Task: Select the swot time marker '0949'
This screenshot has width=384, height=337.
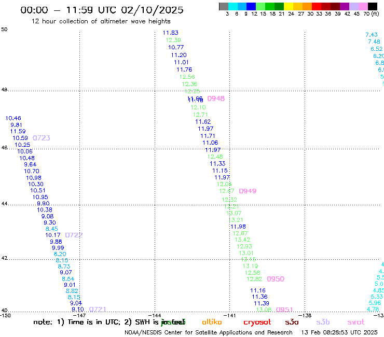Action: tap(248, 191)
